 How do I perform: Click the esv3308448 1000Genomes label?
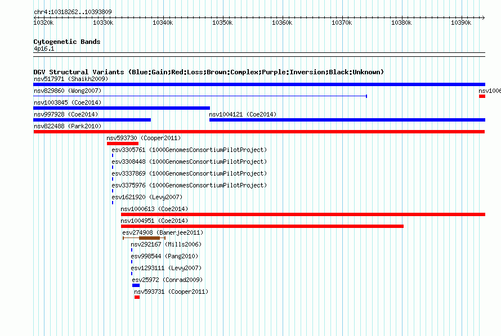[x=189, y=162]
